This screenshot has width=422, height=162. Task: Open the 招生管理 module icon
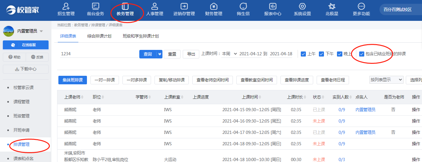point(66,6)
